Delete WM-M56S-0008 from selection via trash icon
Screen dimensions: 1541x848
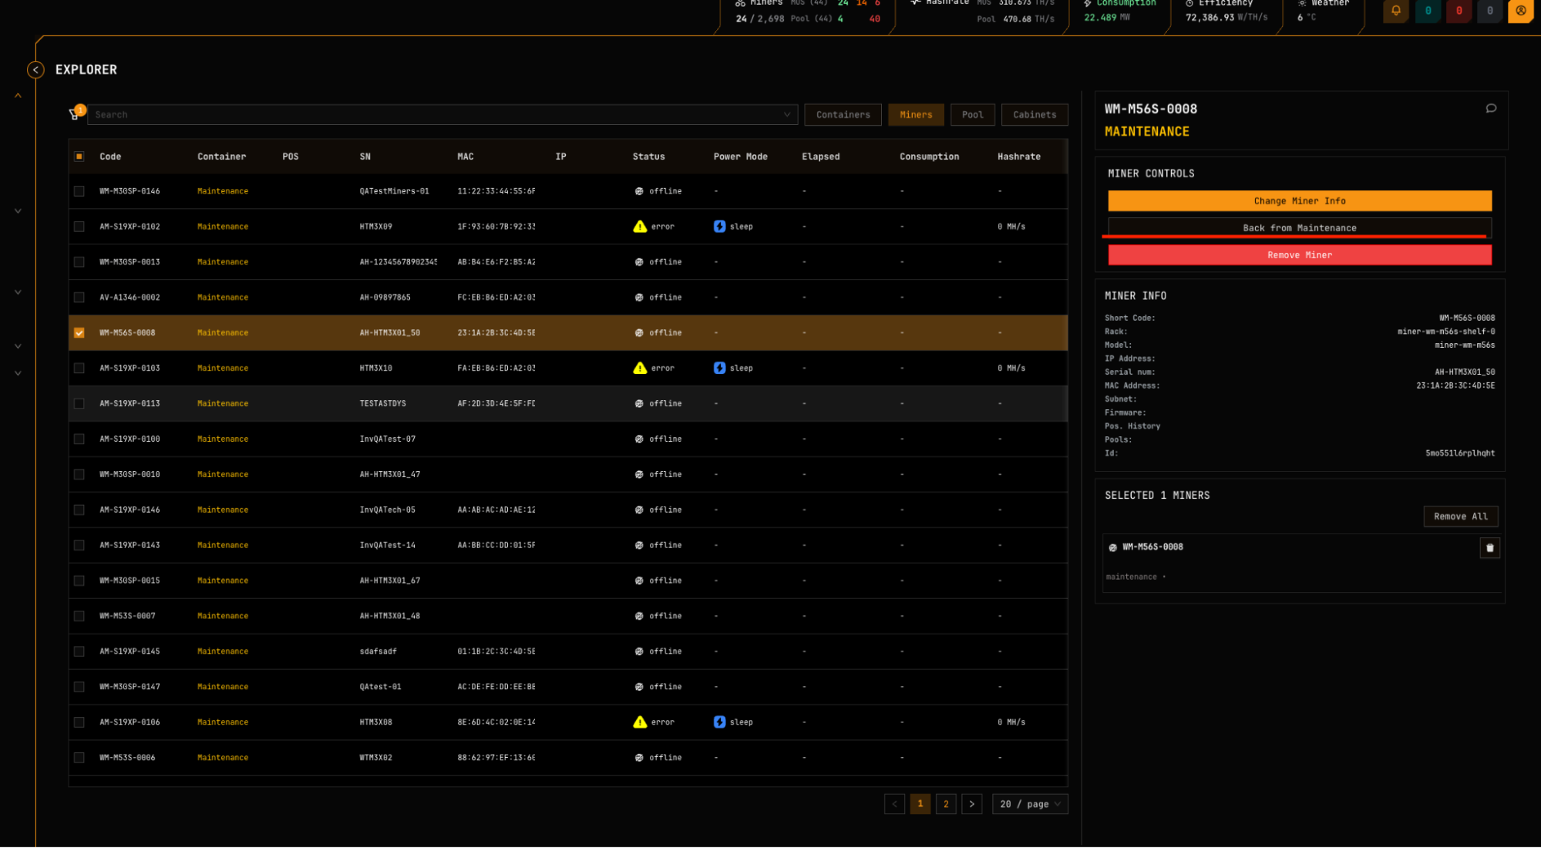coord(1489,548)
